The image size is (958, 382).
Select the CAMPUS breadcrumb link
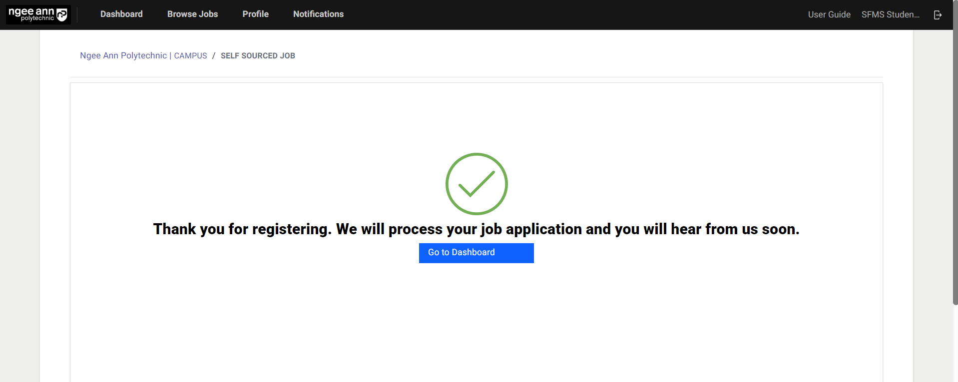[x=190, y=56]
